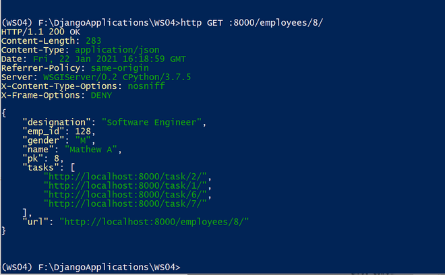Click the task/2/ URL in tasks list
The width and height of the screenshot is (445, 275).
tap(127, 177)
